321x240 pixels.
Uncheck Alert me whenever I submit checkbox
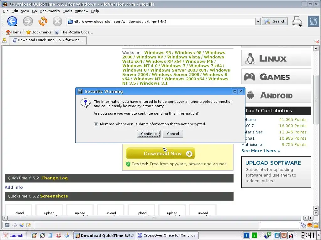click(96, 124)
